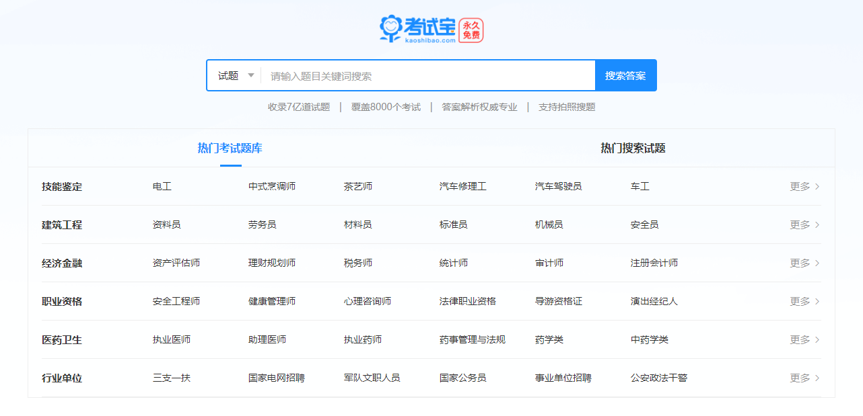
Task: Click the 永久免费 badge icon
Action: (471, 30)
